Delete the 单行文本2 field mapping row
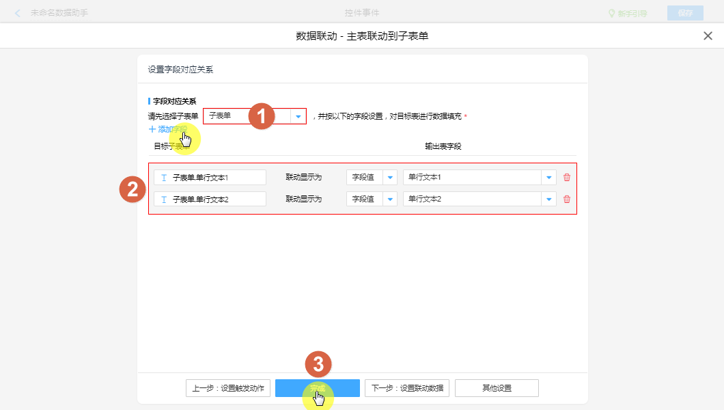Screen dimensions: 724x410 click(566, 200)
